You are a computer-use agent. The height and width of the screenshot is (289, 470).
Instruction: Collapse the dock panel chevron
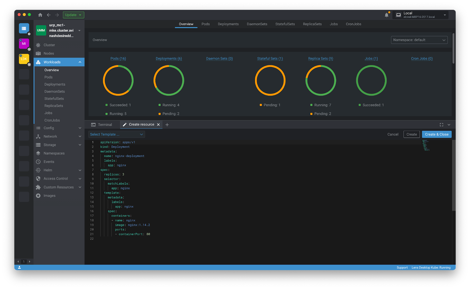click(449, 125)
